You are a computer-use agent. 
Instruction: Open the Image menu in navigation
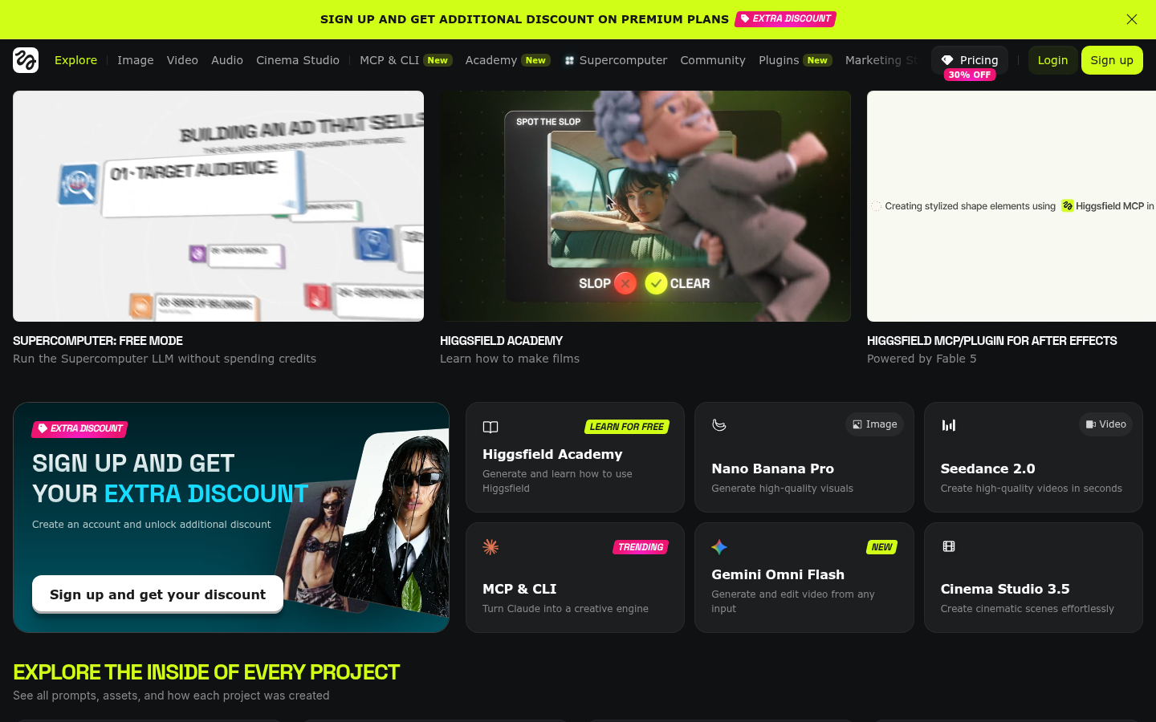[135, 60]
